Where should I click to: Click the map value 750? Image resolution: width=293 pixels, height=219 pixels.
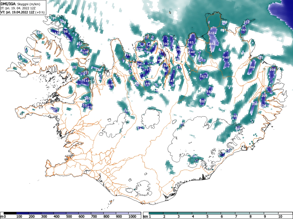pos(38,33)
